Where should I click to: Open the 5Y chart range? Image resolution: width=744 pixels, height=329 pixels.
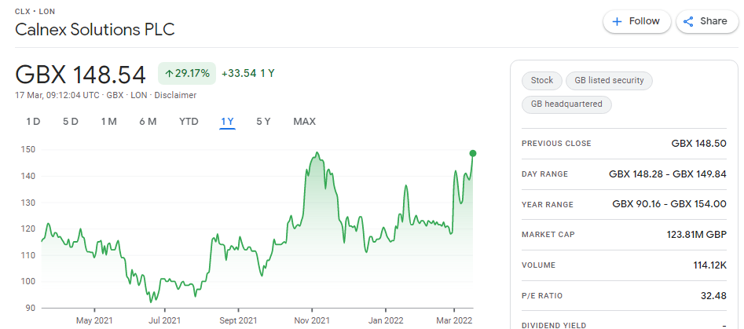pos(263,122)
